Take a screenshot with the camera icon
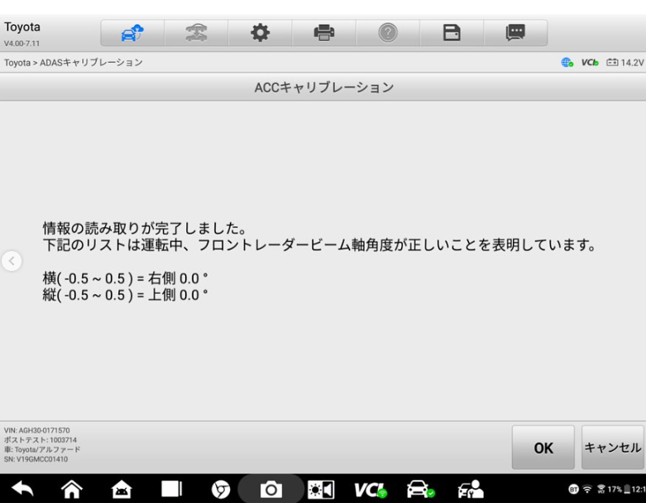The width and height of the screenshot is (646, 503). pos(271,489)
